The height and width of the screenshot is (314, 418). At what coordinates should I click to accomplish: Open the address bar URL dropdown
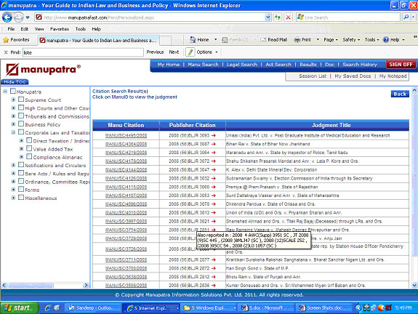pos(268,17)
